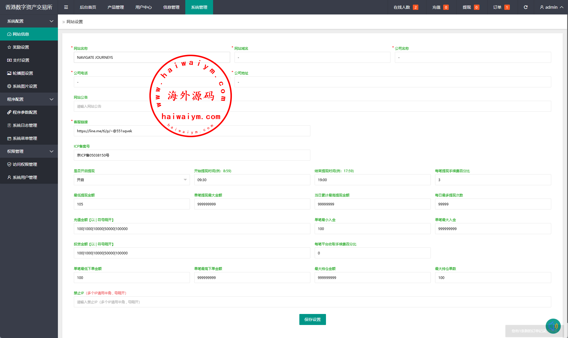The width and height of the screenshot is (568, 338).
Task: Open 系统用户管理 user icon item
Action: click(25, 177)
